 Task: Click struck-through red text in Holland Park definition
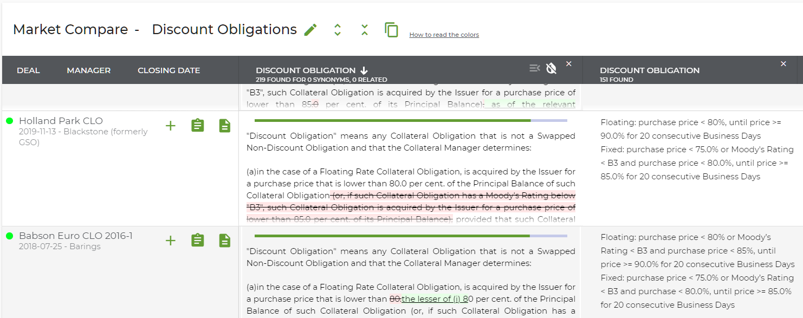411,207
